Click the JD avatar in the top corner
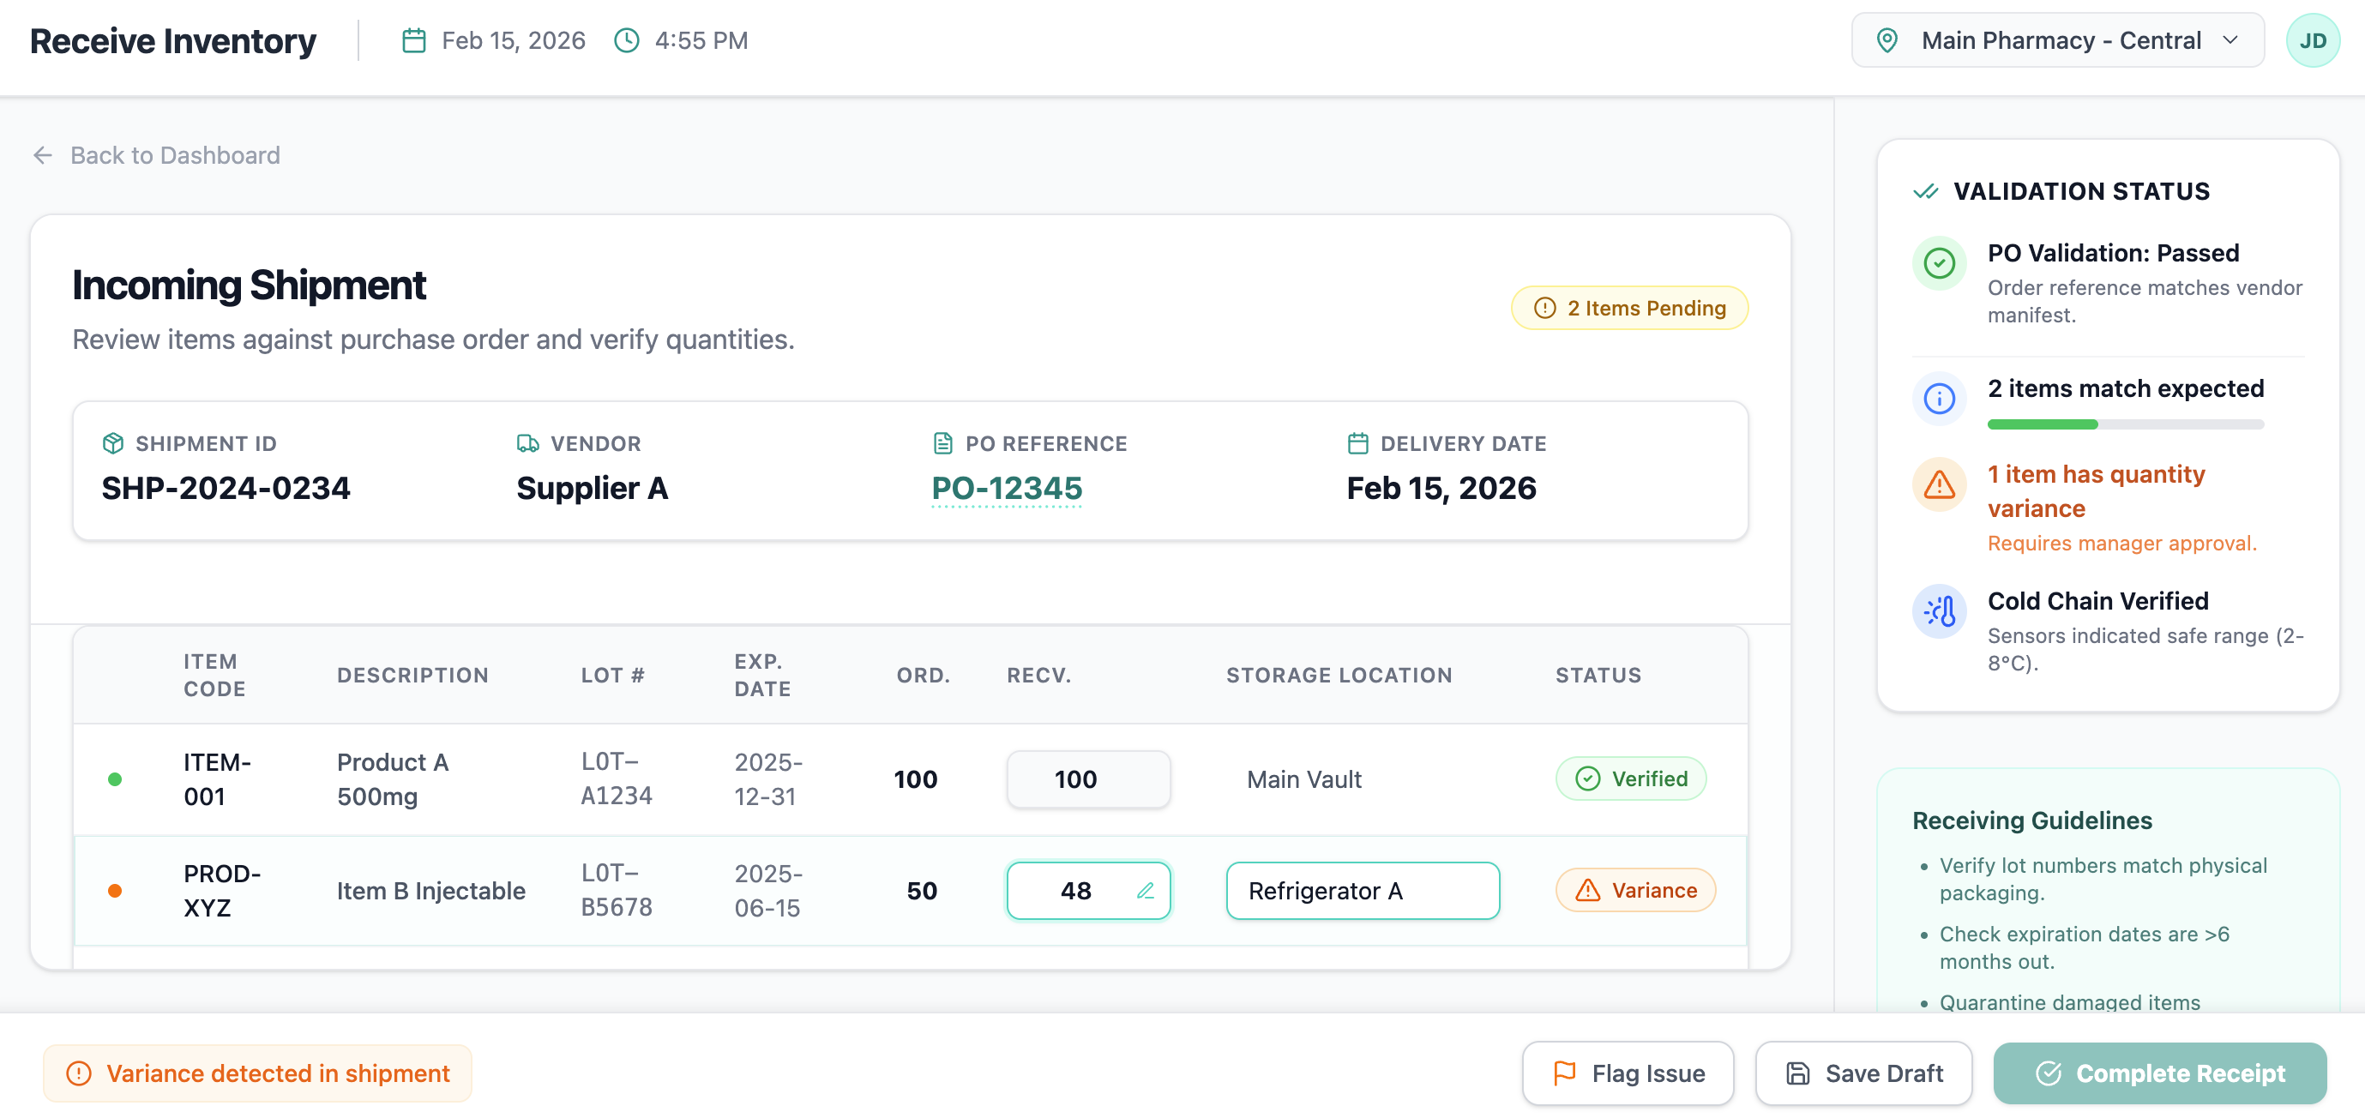The width and height of the screenshot is (2365, 1118). (2314, 39)
